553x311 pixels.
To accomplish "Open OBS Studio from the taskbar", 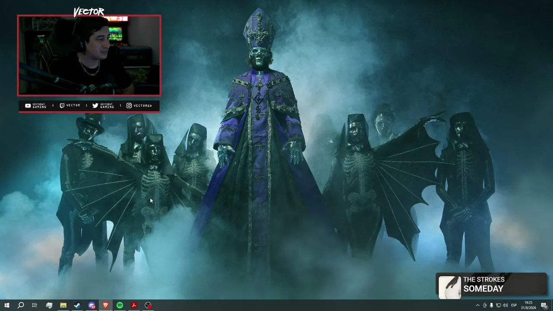I will 148,305.
